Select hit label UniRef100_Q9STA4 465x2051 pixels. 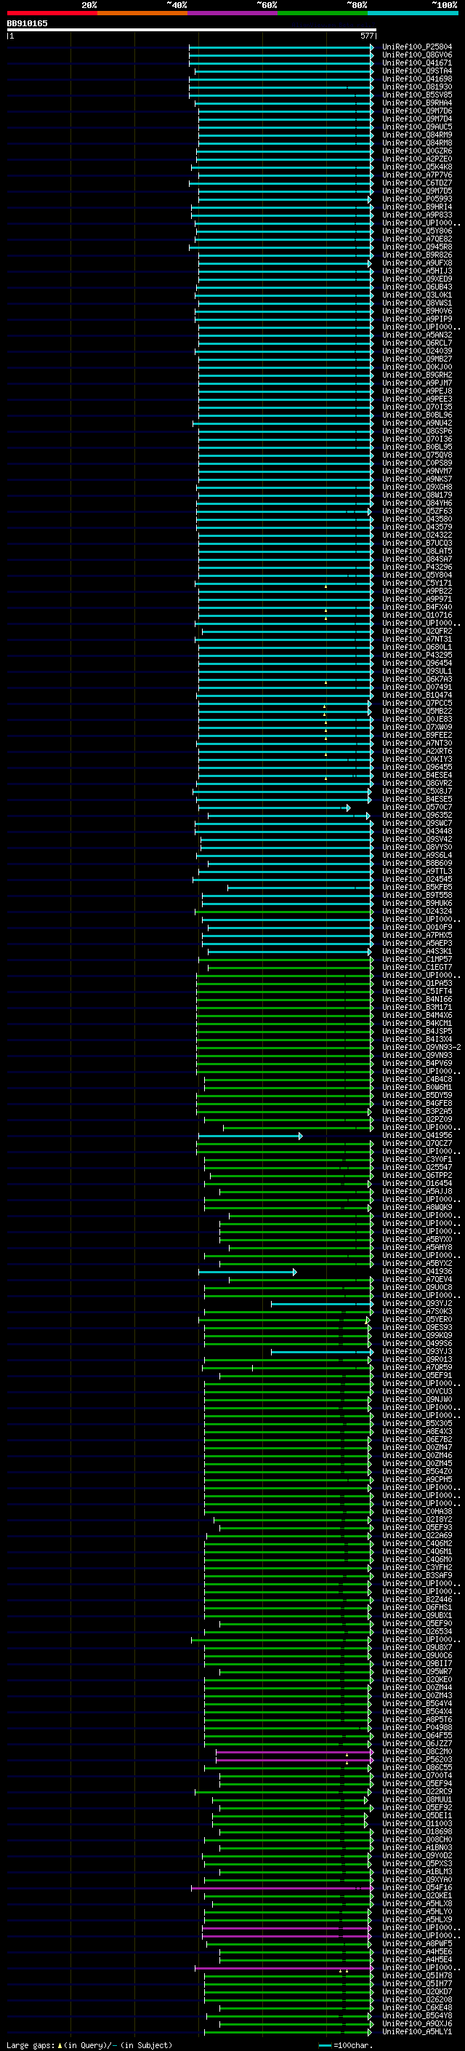coord(416,71)
